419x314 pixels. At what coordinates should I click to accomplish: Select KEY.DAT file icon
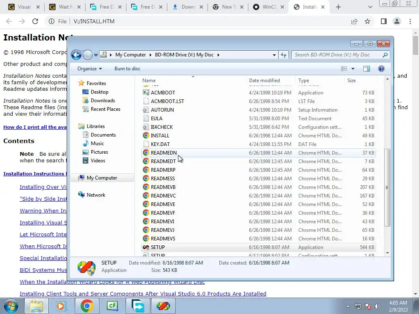(146, 144)
